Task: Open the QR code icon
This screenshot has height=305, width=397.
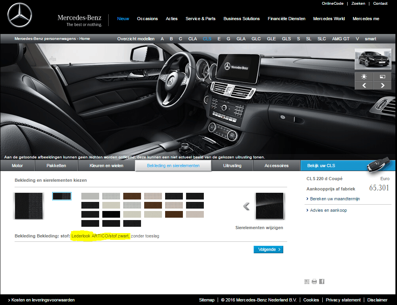Action: pyautogui.click(x=307, y=281)
